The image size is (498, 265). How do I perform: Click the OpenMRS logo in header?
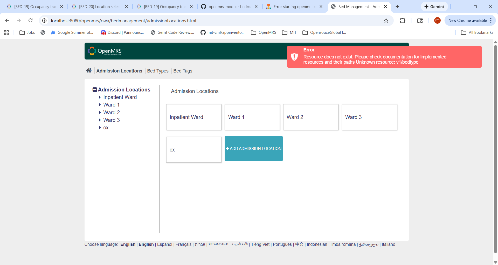tap(105, 51)
